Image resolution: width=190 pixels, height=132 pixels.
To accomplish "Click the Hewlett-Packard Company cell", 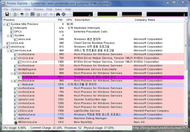I will (x=151, y=111).
